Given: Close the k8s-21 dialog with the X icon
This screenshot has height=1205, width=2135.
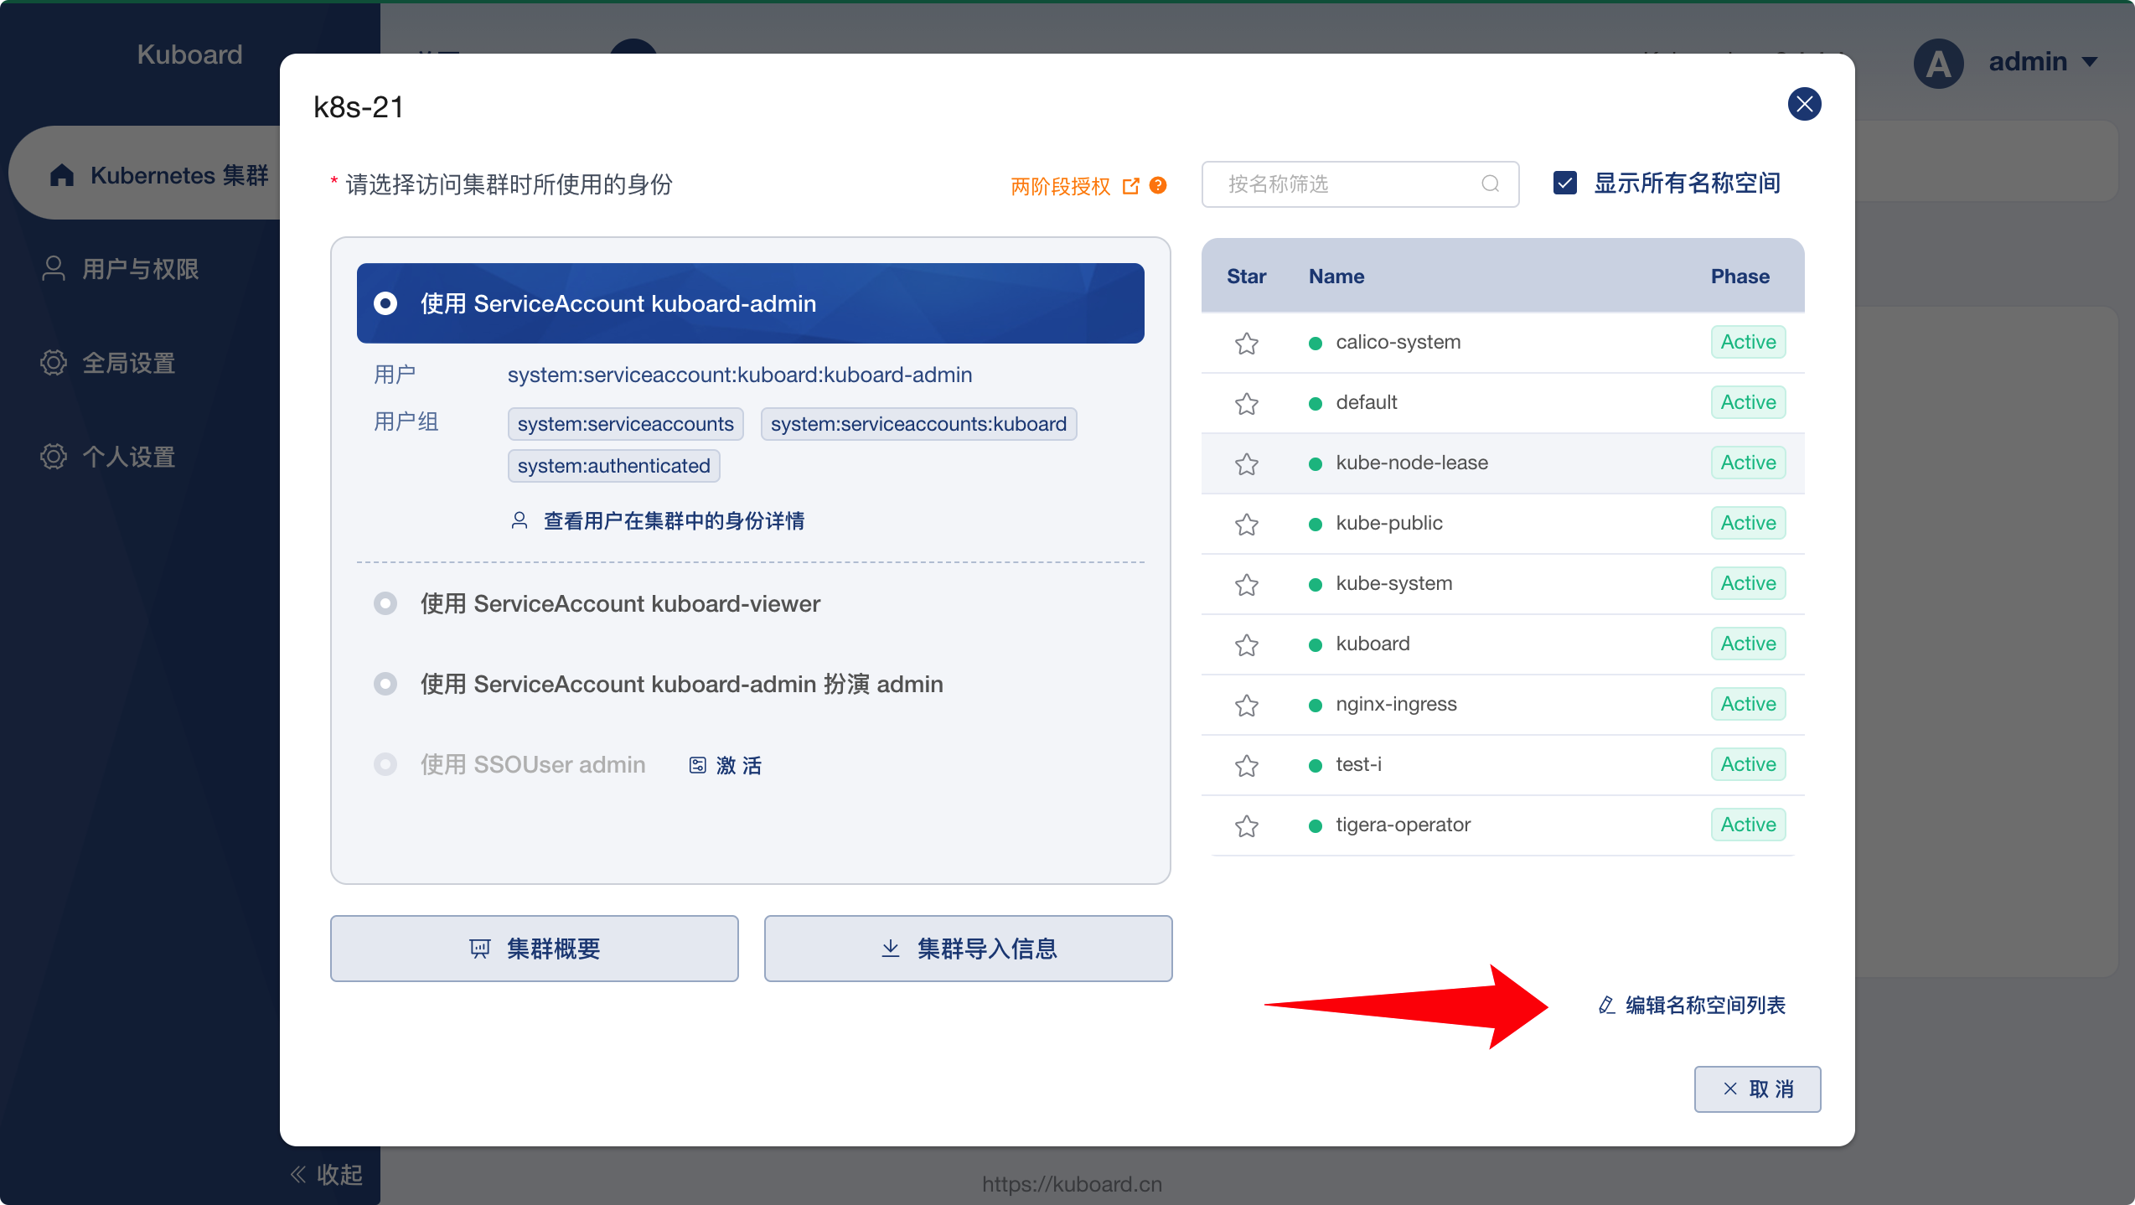Looking at the screenshot, I should (1804, 104).
